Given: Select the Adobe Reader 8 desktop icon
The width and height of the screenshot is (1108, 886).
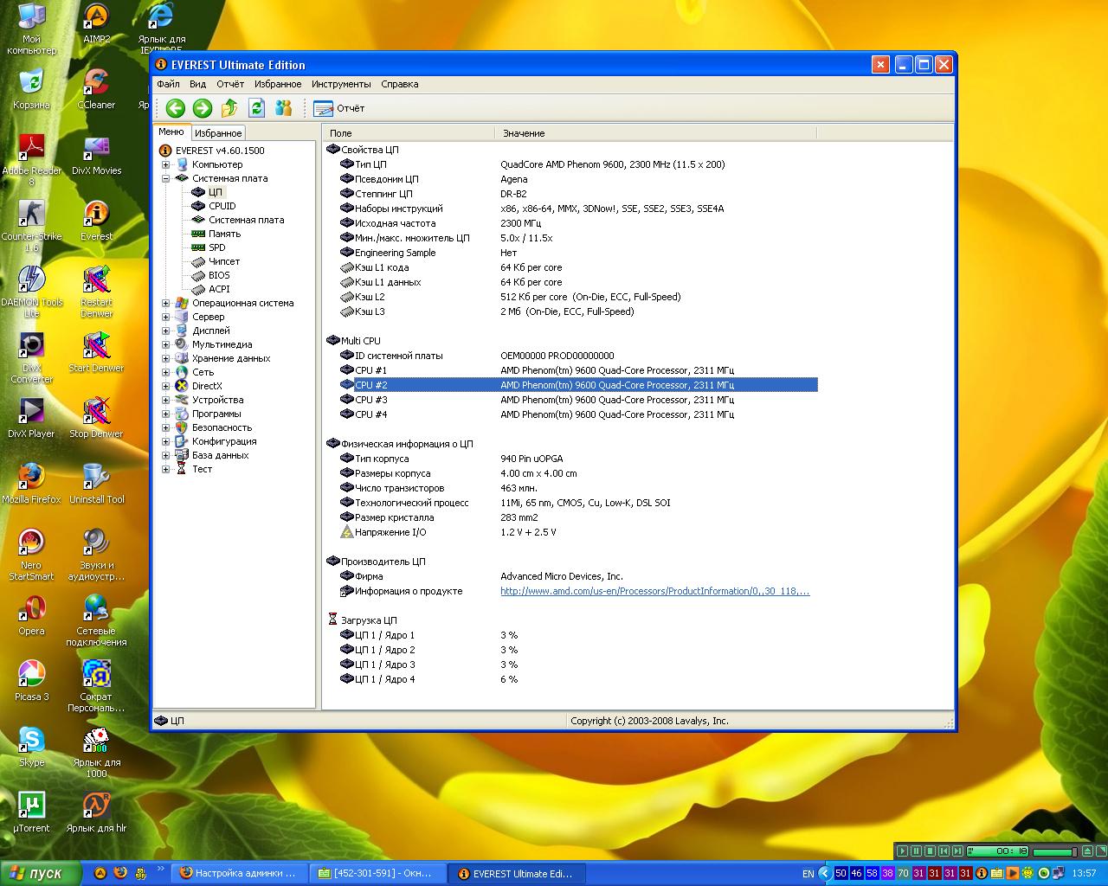Looking at the screenshot, I should tap(31, 160).
